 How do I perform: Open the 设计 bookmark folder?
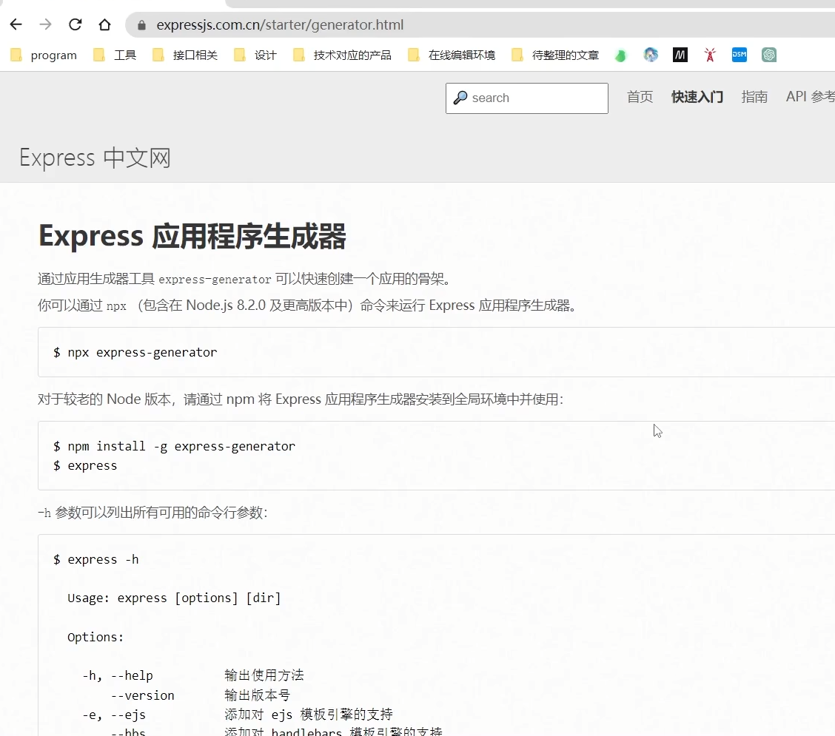click(255, 55)
